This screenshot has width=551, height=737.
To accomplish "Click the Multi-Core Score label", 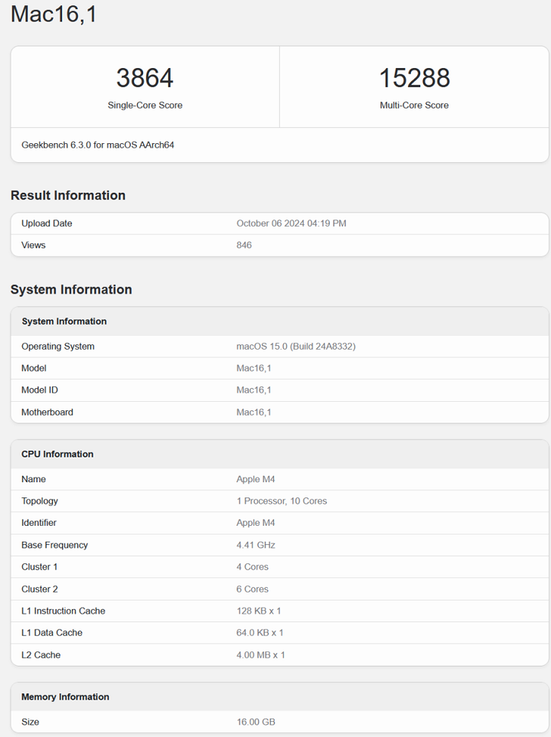I will click(414, 106).
